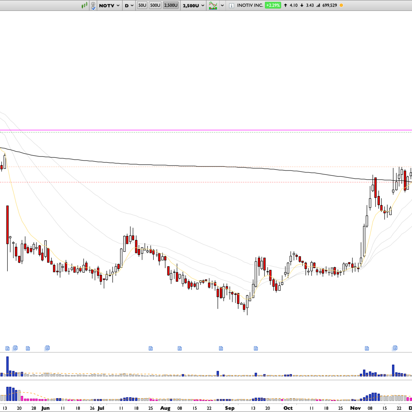The height and width of the screenshot is (412, 412).
Task: Click the Jul label on date axis
Action: (101, 408)
